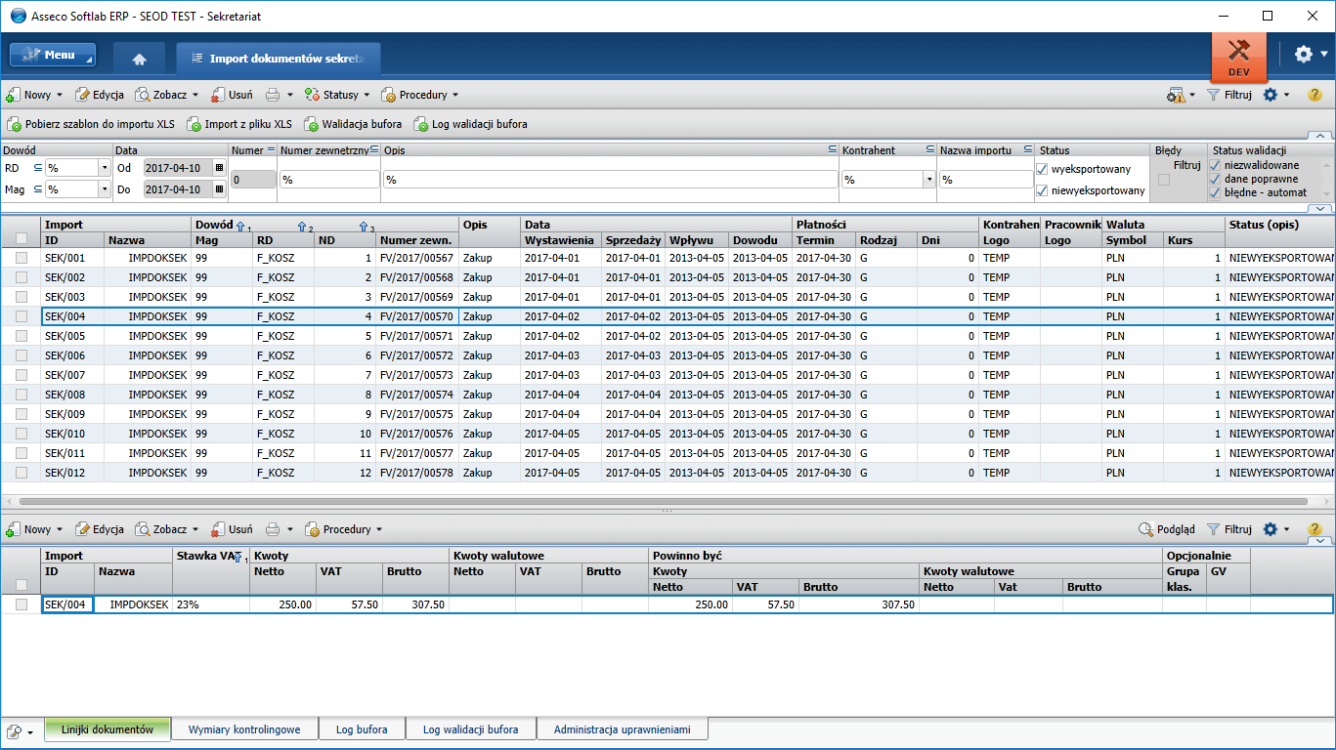Click Import z pliku XLS icon
Image resolution: width=1336 pixels, height=750 pixels.
point(194,125)
